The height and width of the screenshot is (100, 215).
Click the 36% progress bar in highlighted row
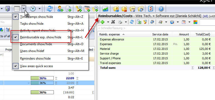click(42, 83)
